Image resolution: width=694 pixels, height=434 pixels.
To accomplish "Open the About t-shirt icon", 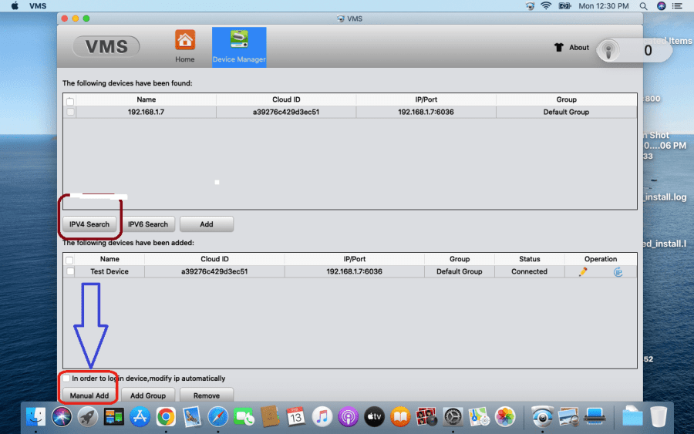I will pos(559,47).
